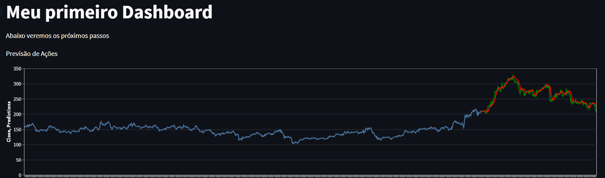The image size is (605, 178).
Task: Click the red line's second peak near 300
Action: click(x=547, y=86)
